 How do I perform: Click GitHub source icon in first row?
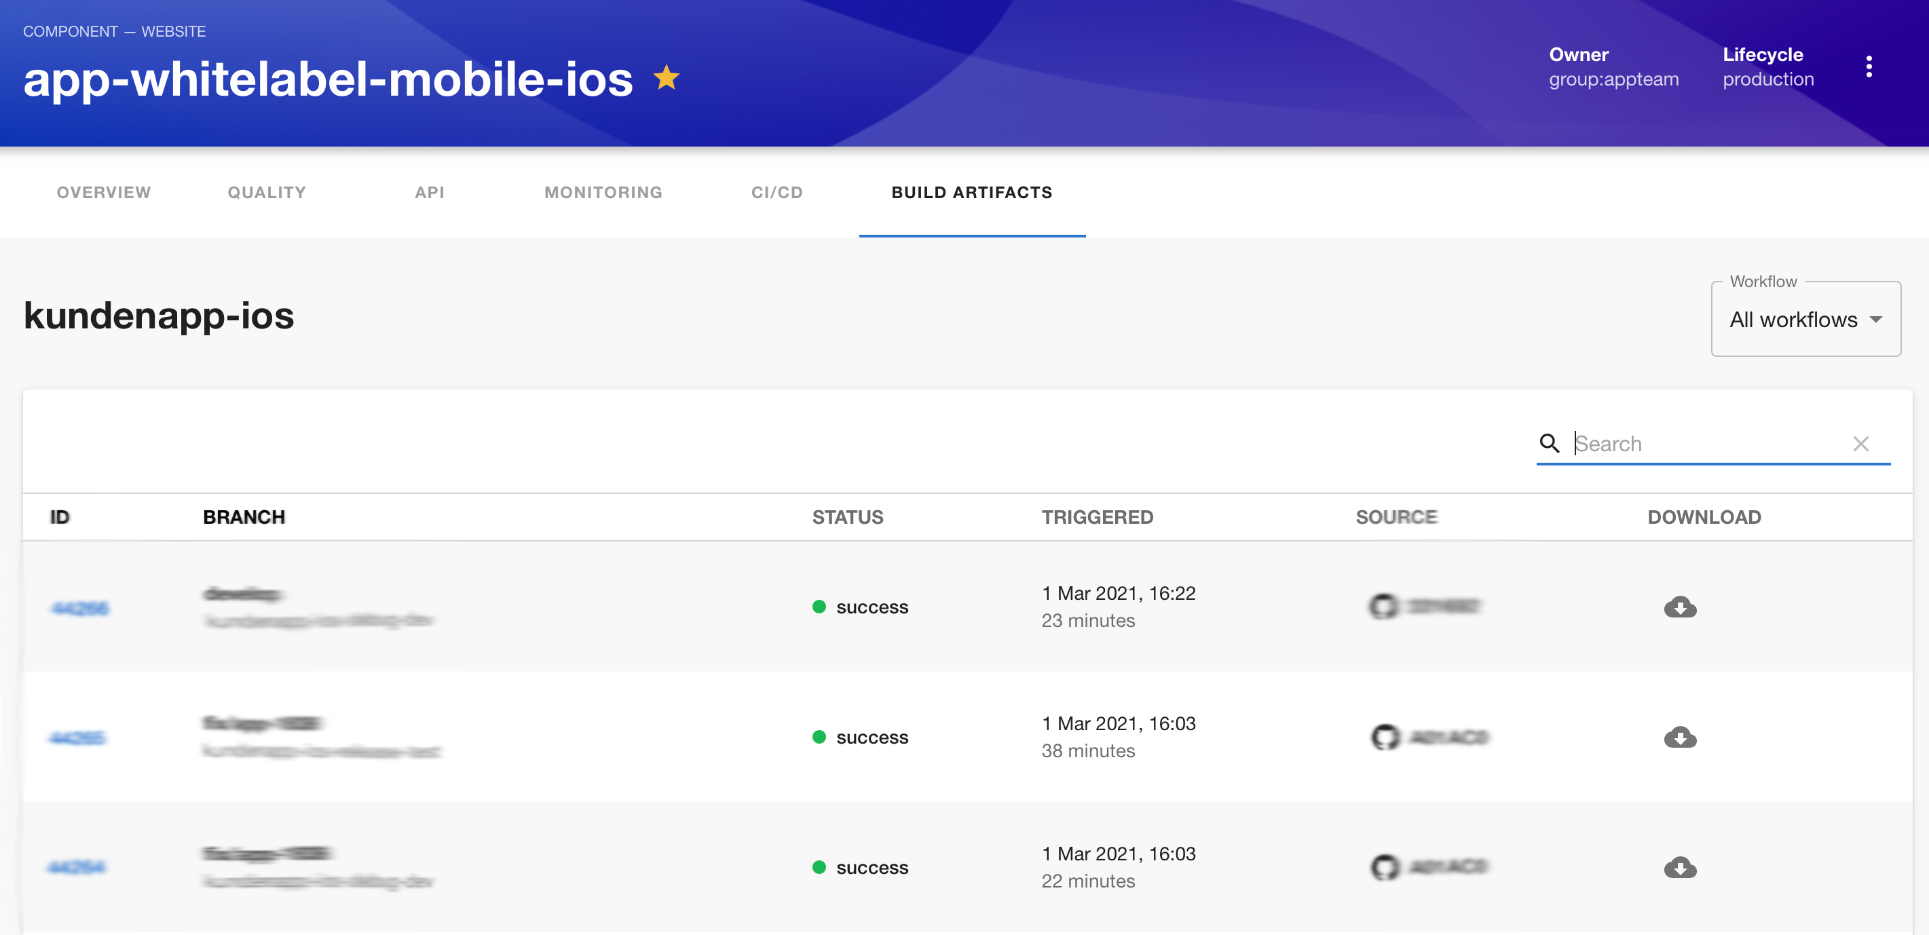(1384, 606)
